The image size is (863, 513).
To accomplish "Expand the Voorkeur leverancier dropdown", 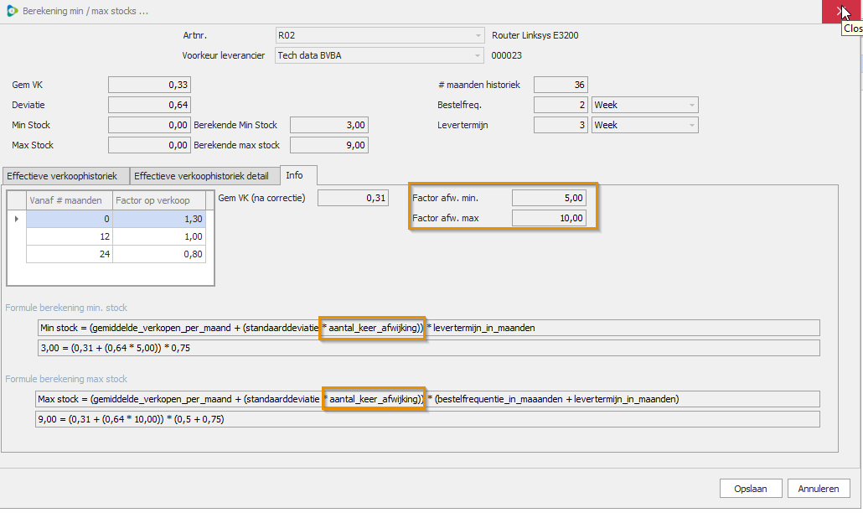I will click(478, 56).
